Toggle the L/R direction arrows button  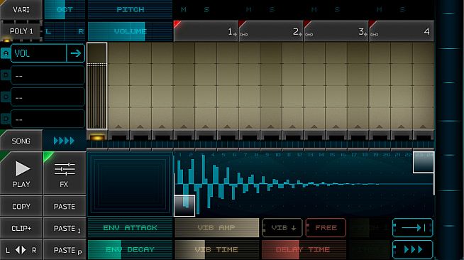(x=21, y=250)
